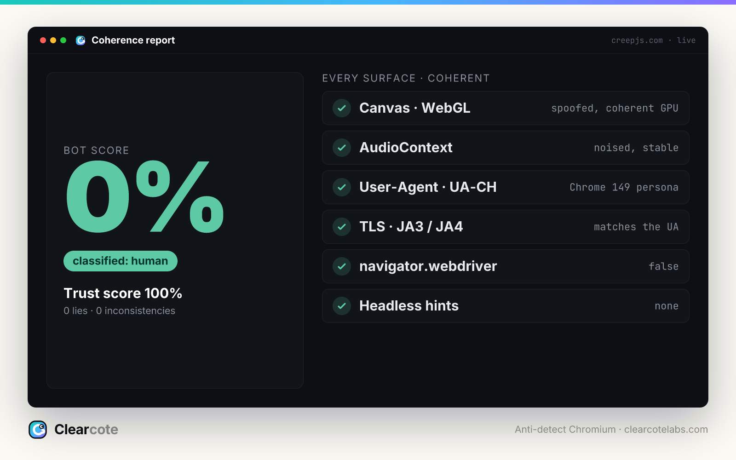Image resolution: width=736 pixels, height=460 pixels.
Task: Select the Canvas · WebGL row
Action: [x=506, y=108]
